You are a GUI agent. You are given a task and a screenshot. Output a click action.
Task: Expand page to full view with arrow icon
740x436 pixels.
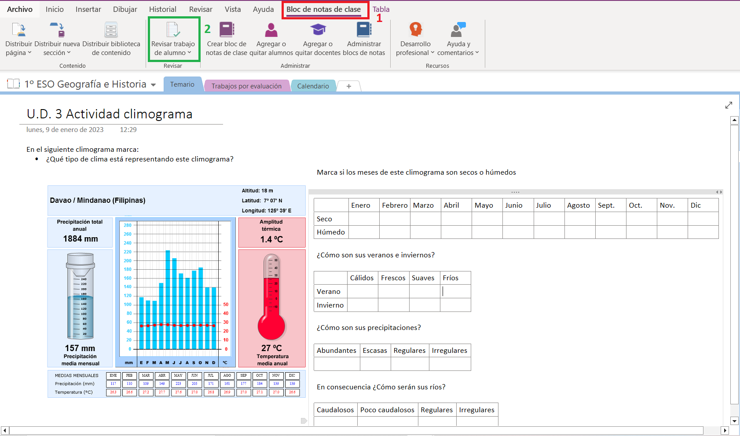tap(729, 105)
